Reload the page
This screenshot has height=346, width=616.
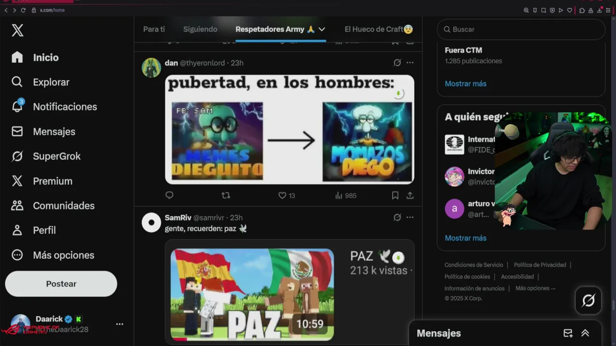[x=23, y=10]
